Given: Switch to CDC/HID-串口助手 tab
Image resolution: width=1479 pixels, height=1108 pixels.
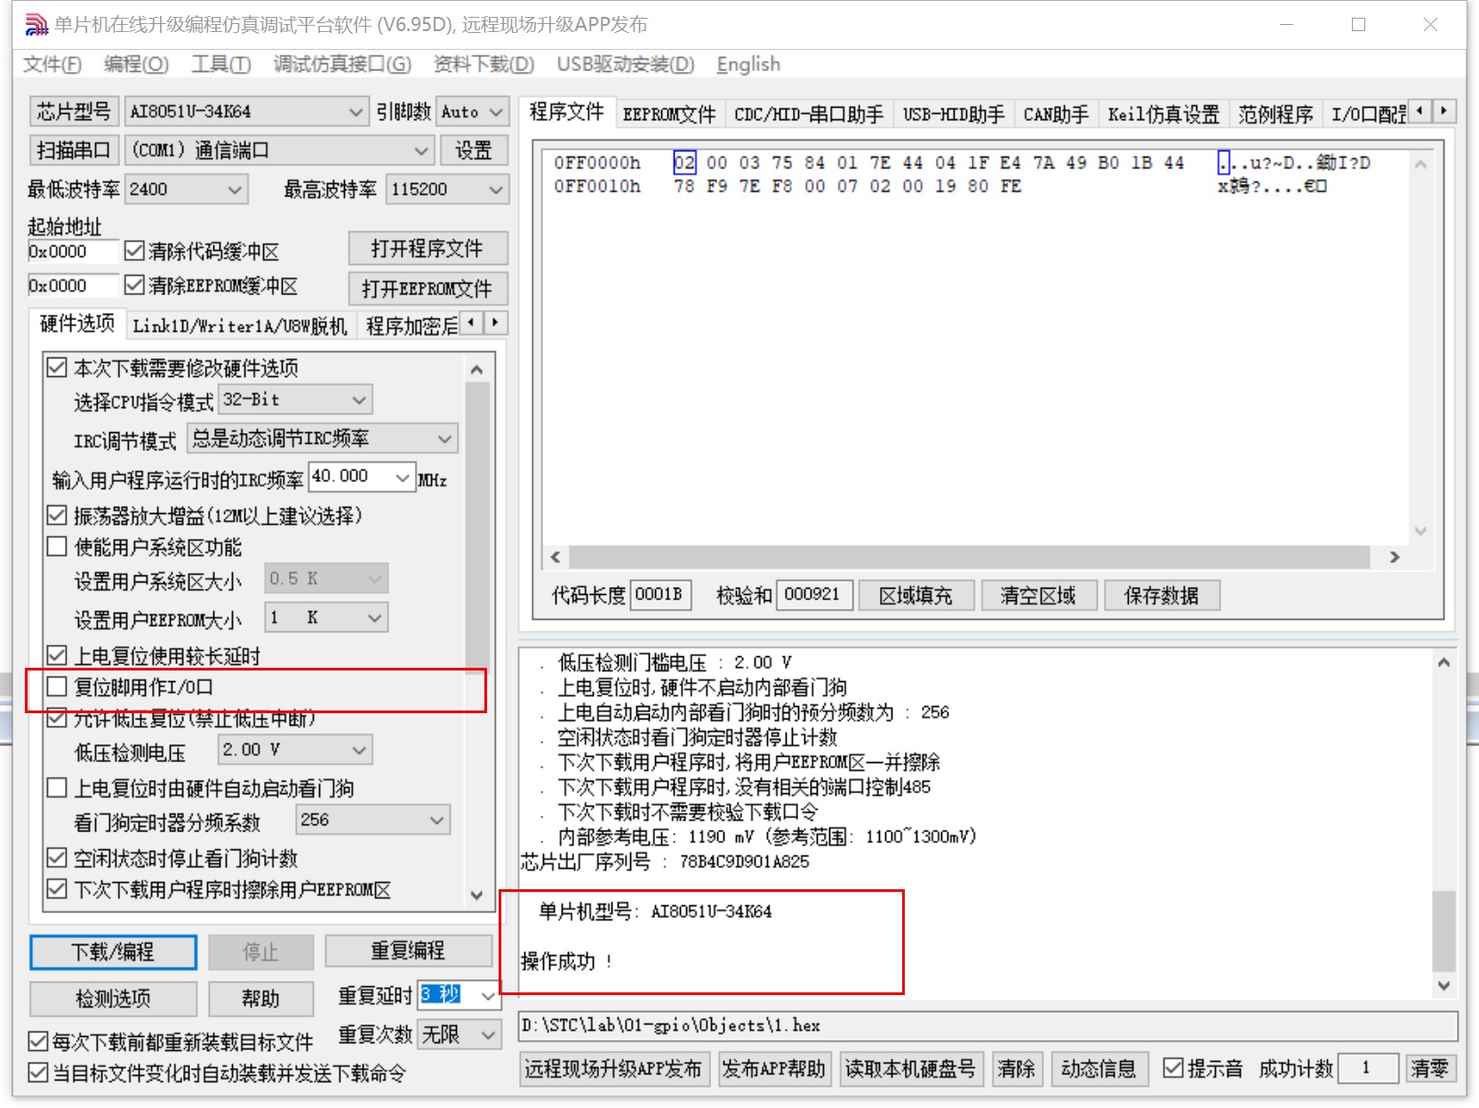Looking at the screenshot, I should [x=809, y=115].
